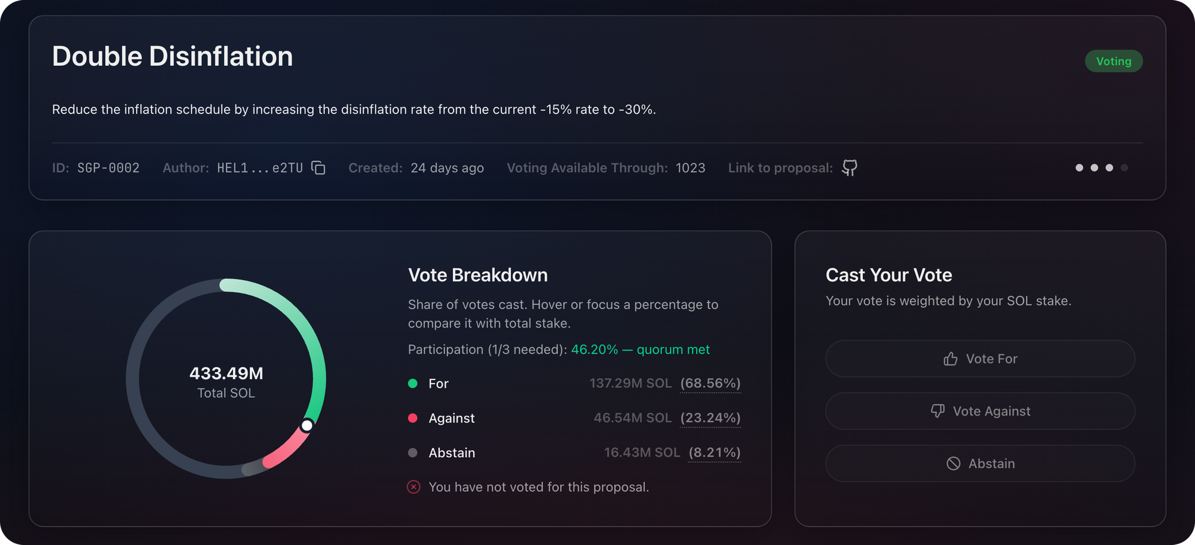Select the third pagination dot
The width and height of the screenshot is (1195, 545).
pyautogui.click(x=1109, y=168)
